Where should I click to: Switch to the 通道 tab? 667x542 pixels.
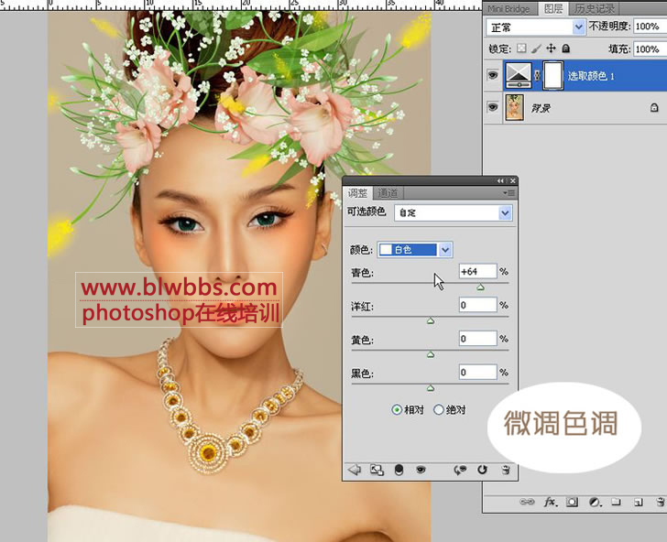[x=388, y=193]
